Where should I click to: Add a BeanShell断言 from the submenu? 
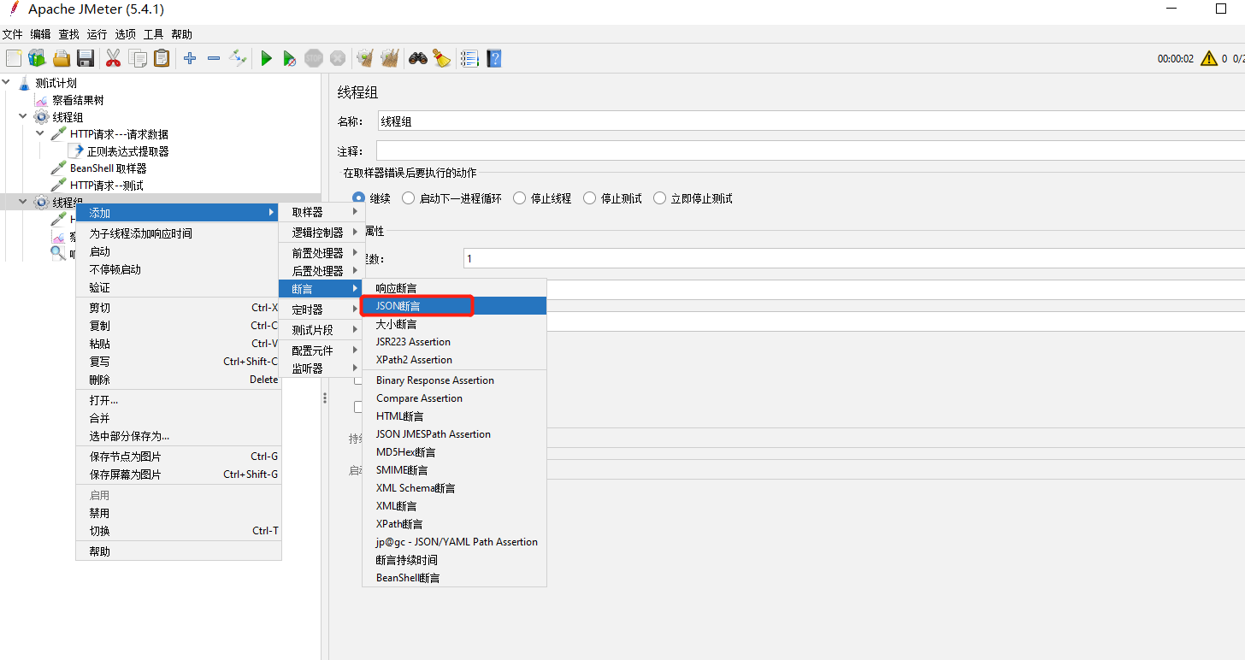454,578
